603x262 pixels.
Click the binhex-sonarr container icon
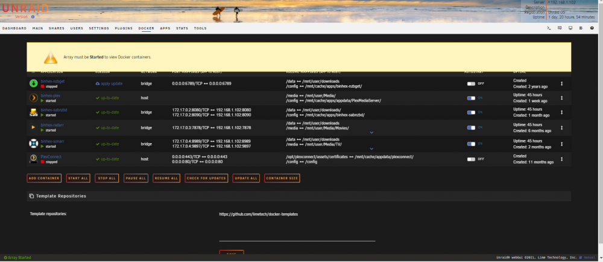coord(33,144)
